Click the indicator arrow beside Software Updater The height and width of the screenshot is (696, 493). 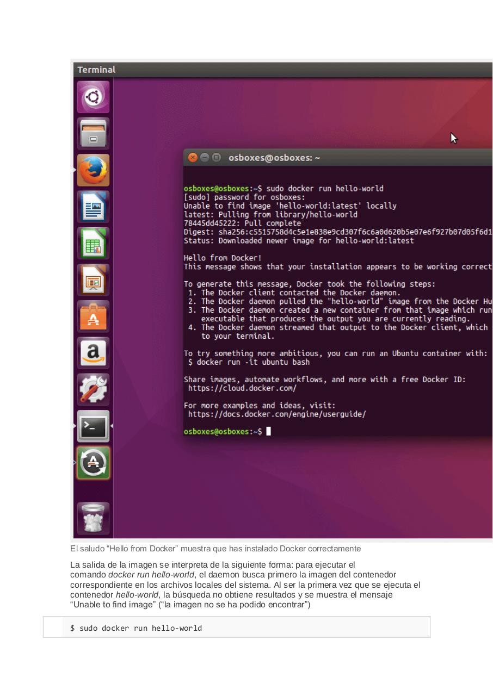tap(75, 463)
